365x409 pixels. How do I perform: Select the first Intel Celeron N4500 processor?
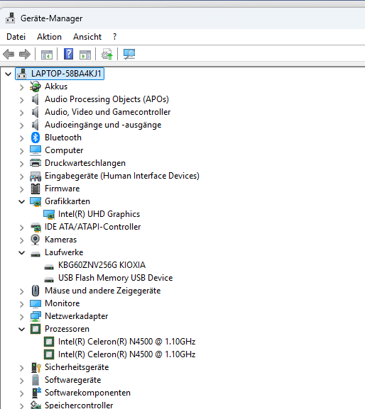pyautogui.click(x=126, y=342)
